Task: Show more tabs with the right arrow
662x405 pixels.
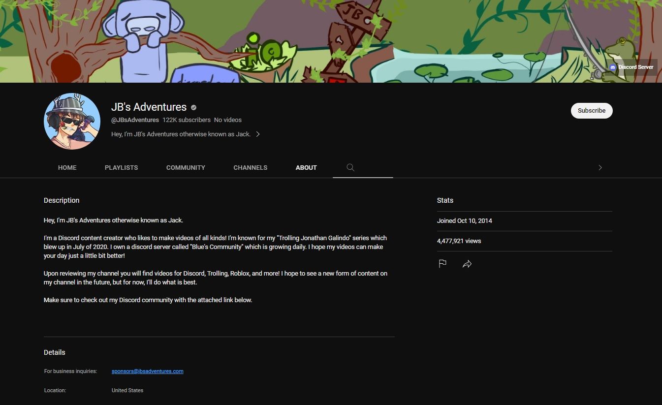Action: tap(600, 167)
